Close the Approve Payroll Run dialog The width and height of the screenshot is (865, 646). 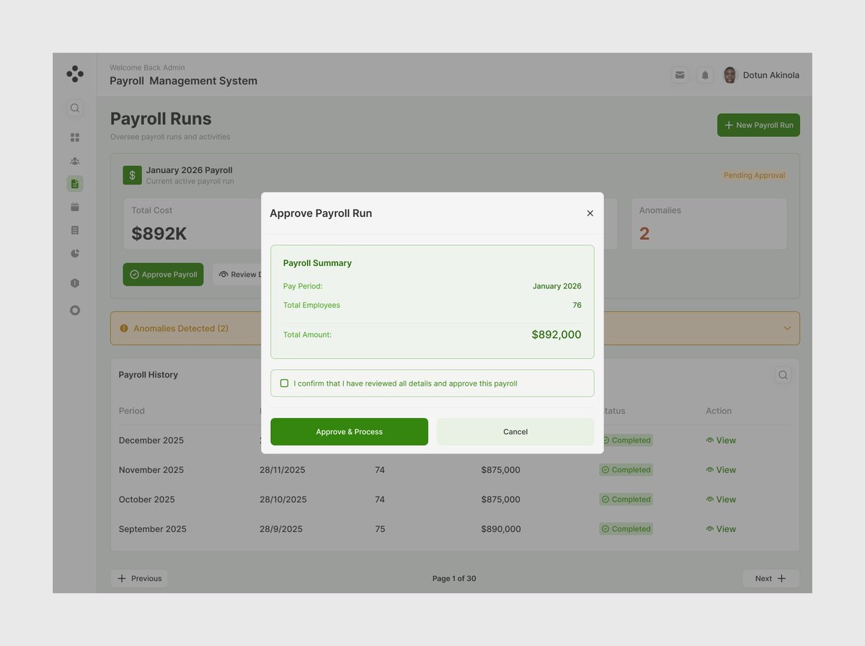(x=590, y=213)
